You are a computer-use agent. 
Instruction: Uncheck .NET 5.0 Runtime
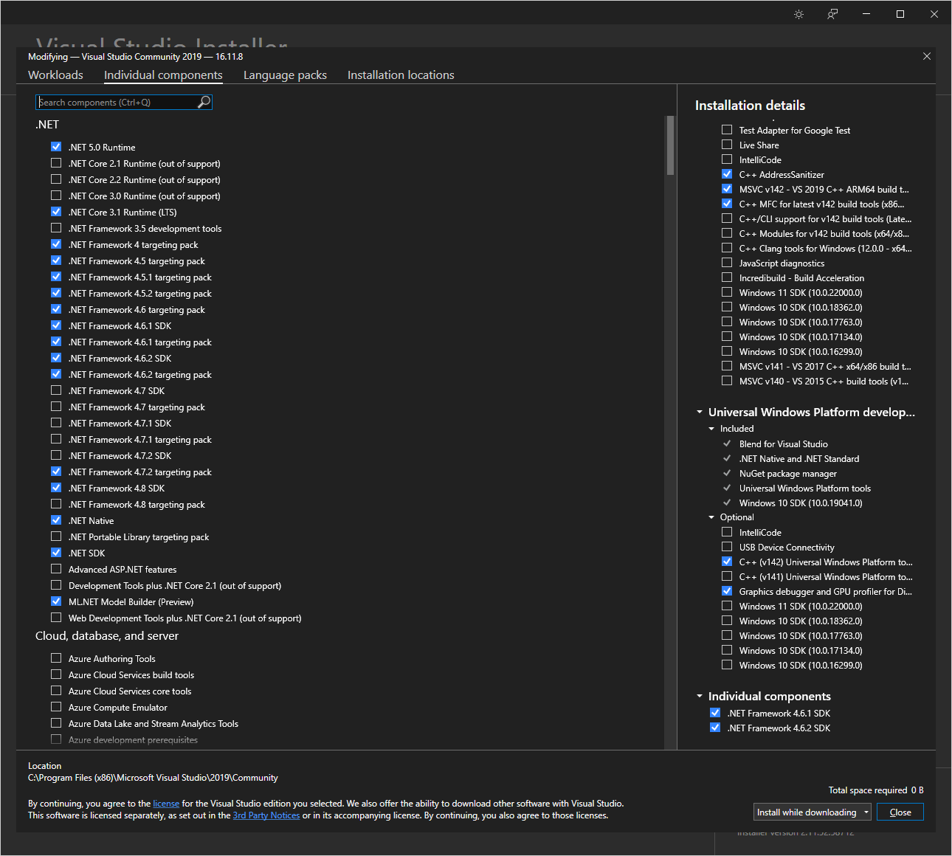pyautogui.click(x=56, y=147)
